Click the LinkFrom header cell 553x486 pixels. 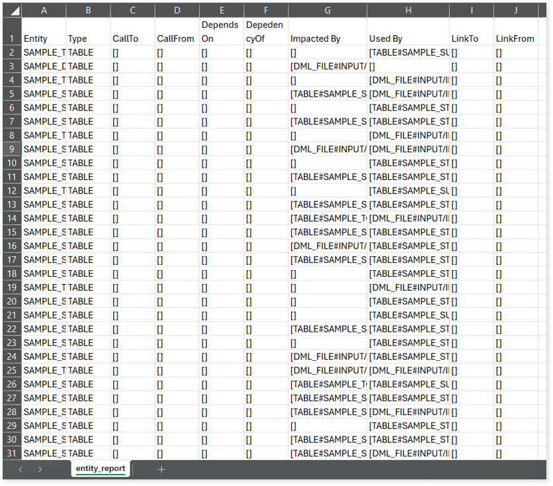[x=516, y=32]
